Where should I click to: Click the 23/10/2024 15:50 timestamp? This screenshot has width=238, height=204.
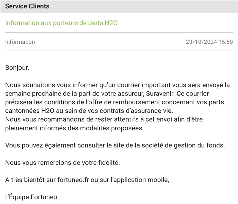tap(209, 42)
